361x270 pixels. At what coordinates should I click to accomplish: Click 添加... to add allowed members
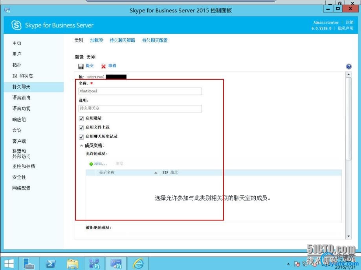[x=101, y=164]
